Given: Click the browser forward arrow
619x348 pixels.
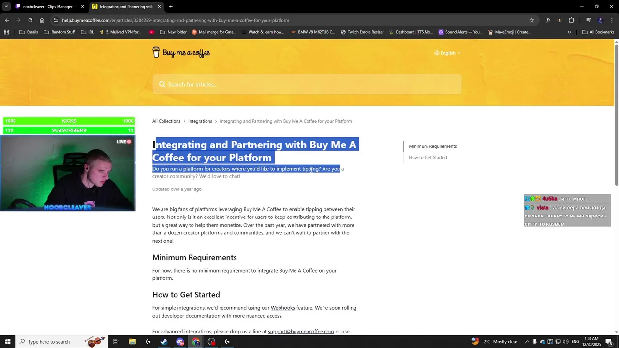Looking at the screenshot, I should 18,20.
